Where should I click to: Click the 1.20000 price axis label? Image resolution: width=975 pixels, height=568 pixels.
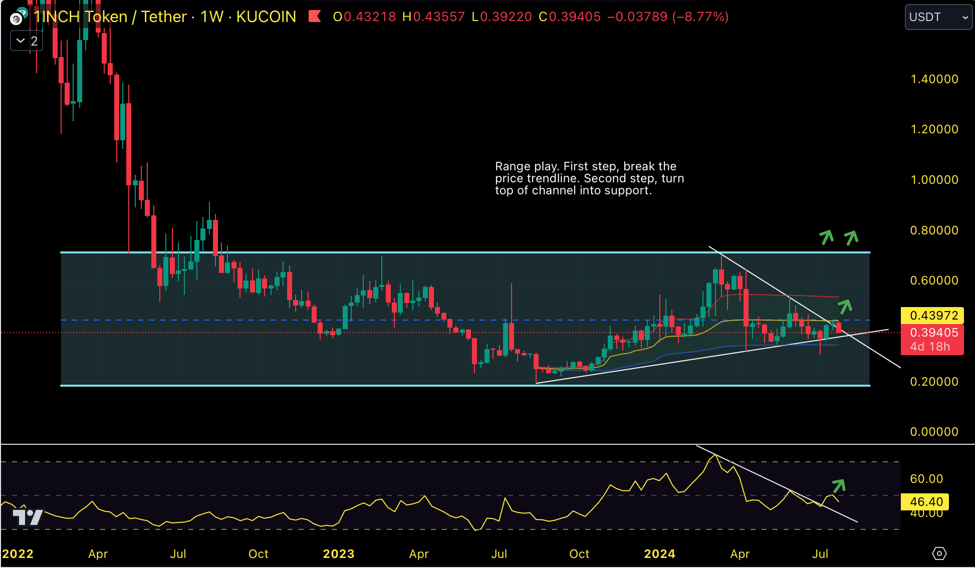coord(934,129)
